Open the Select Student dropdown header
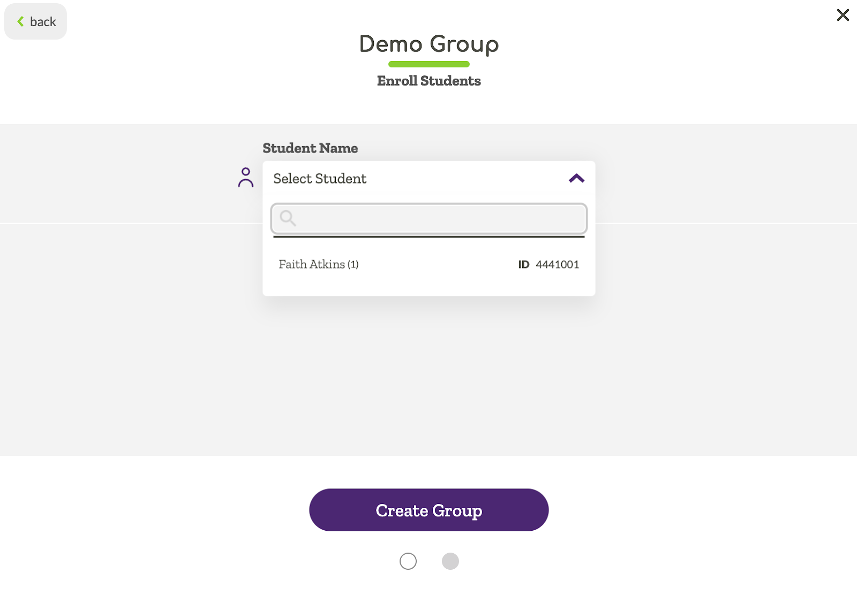This screenshot has height=604, width=857. pos(320,178)
